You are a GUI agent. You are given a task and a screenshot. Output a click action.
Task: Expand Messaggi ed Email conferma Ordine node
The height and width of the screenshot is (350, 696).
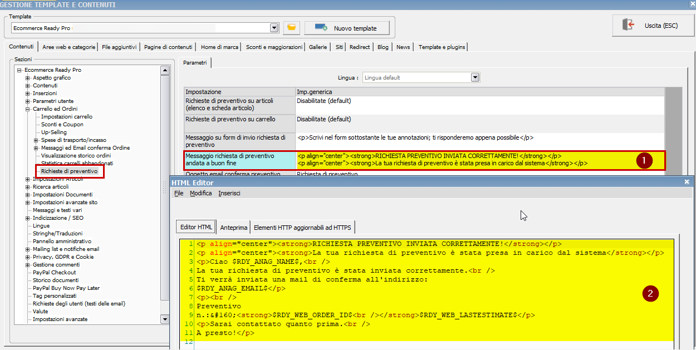point(36,148)
